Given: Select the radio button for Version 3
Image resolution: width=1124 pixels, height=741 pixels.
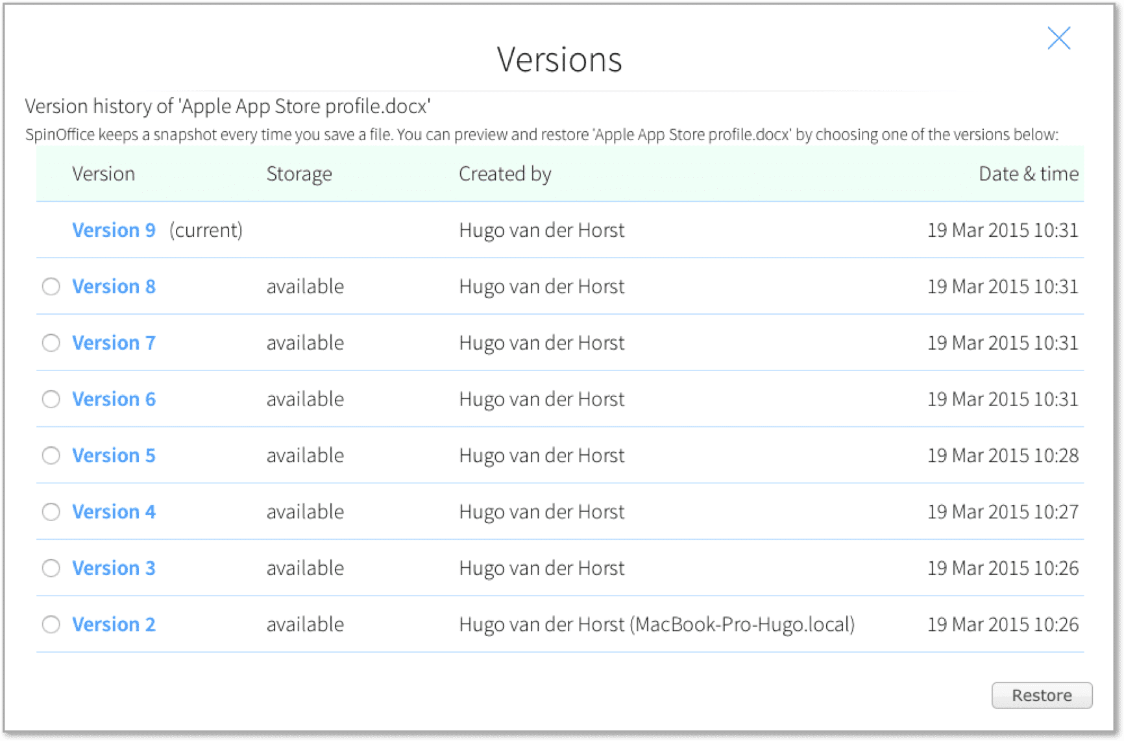Looking at the screenshot, I should (x=51, y=568).
